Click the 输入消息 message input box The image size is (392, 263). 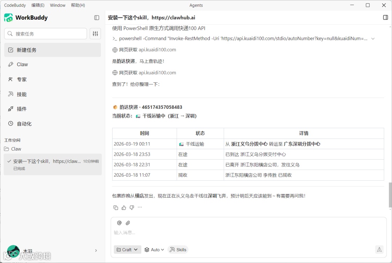[249, 233]
